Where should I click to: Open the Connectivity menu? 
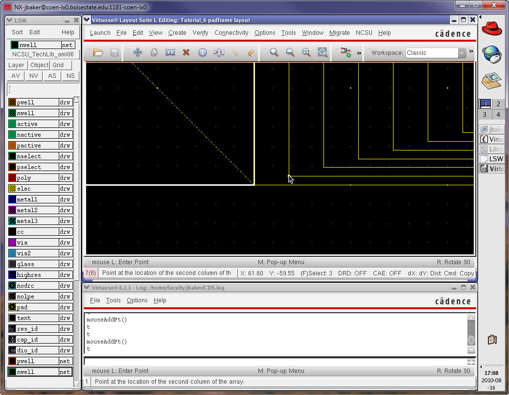(x=231, y=33)
